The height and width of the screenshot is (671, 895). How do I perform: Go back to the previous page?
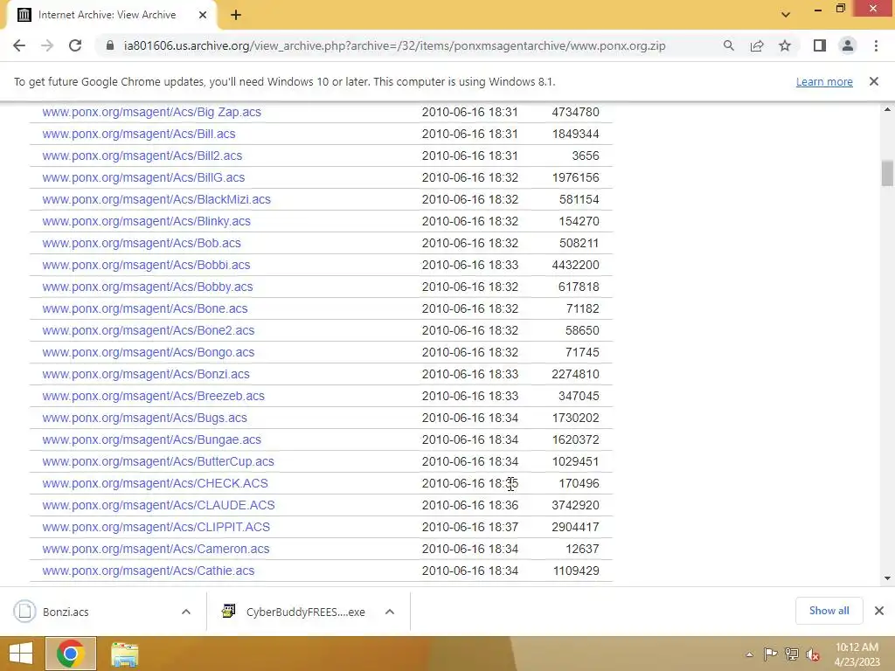[x=19, y=45]
